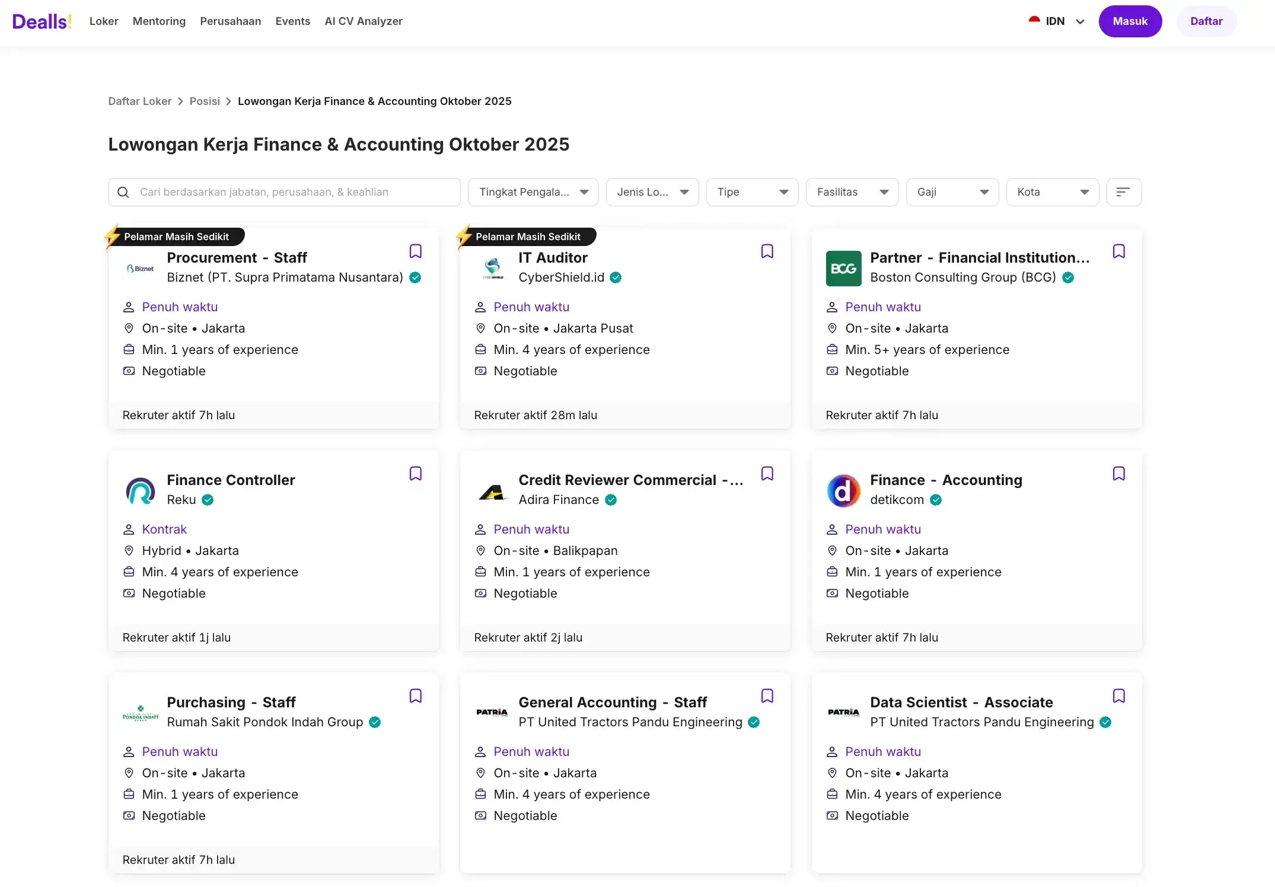Click the Daftar Loker breadcrumb link
Image resolution: width=1275 pixels, height=887 pixels.
point(139,101)
